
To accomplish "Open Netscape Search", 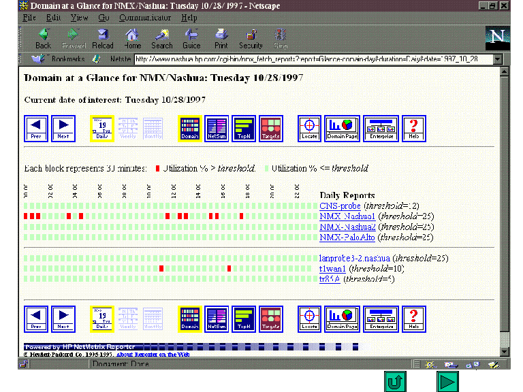I will (161, 37).
